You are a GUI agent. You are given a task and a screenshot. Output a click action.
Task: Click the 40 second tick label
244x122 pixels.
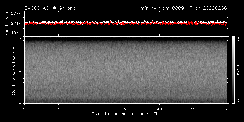coord(159,108)
